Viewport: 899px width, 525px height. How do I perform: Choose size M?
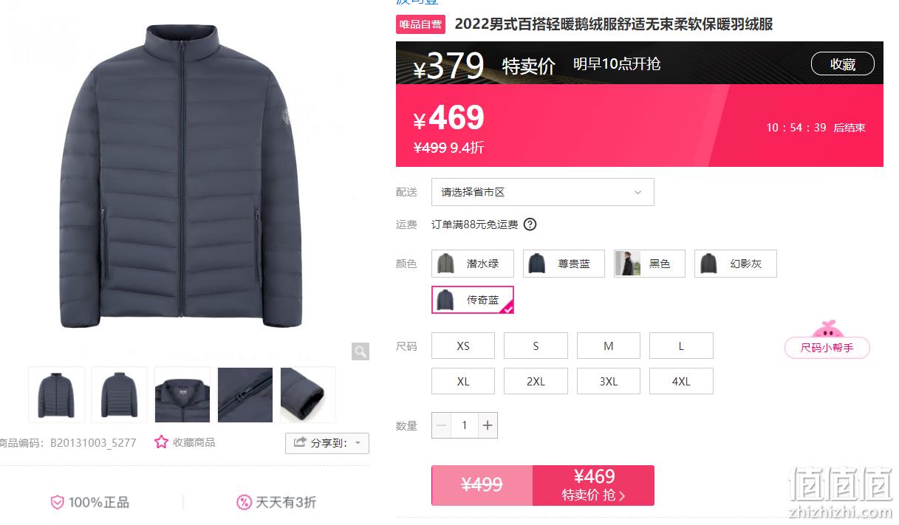tap(609, 346)
